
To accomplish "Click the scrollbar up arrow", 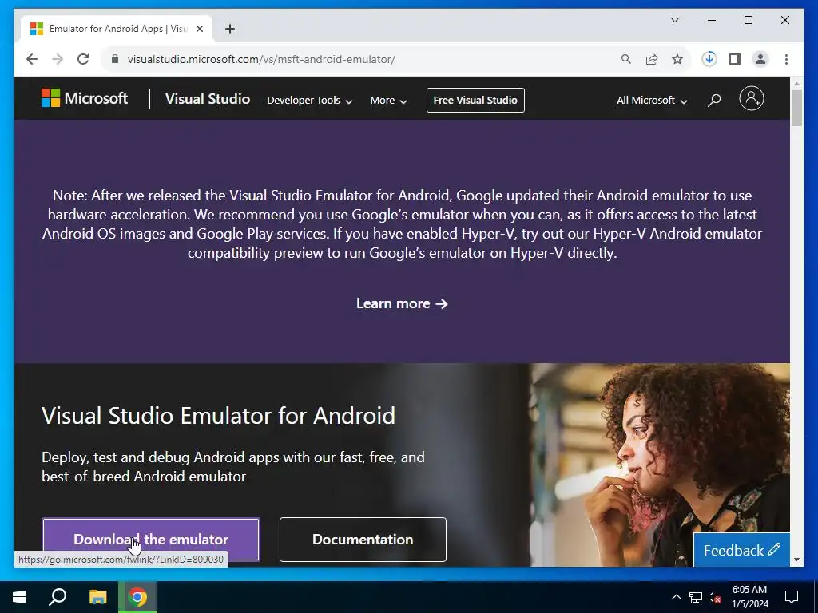I will tap(796, 83).
